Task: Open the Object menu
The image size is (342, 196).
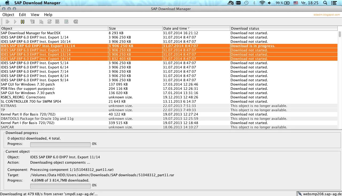Action: [x=8, y=15]
